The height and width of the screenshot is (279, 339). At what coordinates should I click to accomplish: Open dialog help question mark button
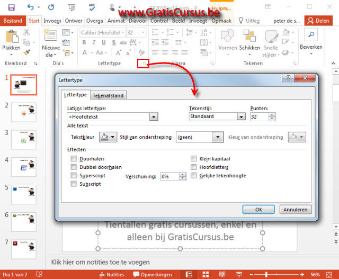pos(288,78)
